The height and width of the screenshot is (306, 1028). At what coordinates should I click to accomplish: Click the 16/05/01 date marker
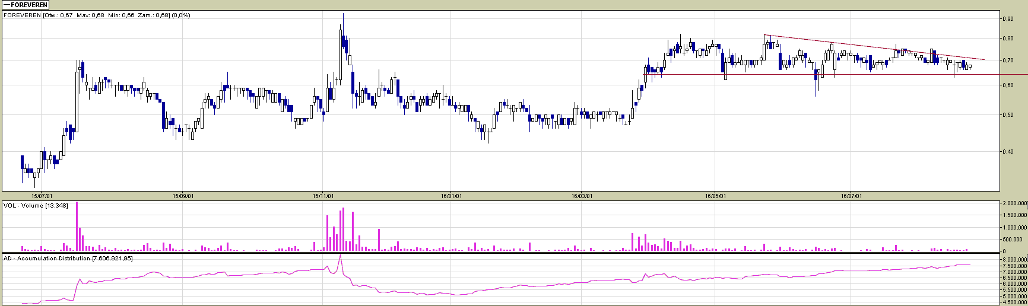point(715,195)
